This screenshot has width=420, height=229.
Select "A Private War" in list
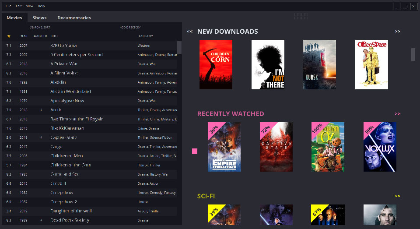point(89,64)
